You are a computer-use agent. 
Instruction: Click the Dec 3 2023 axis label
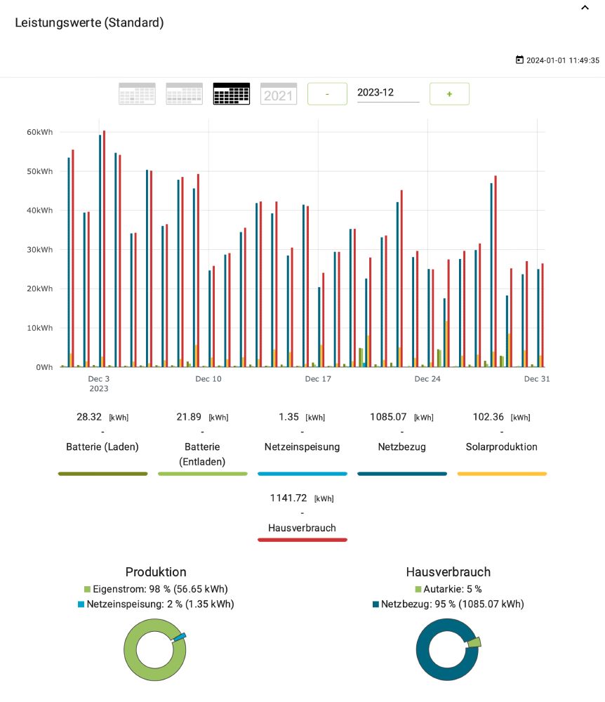click(x=98, y=384)
